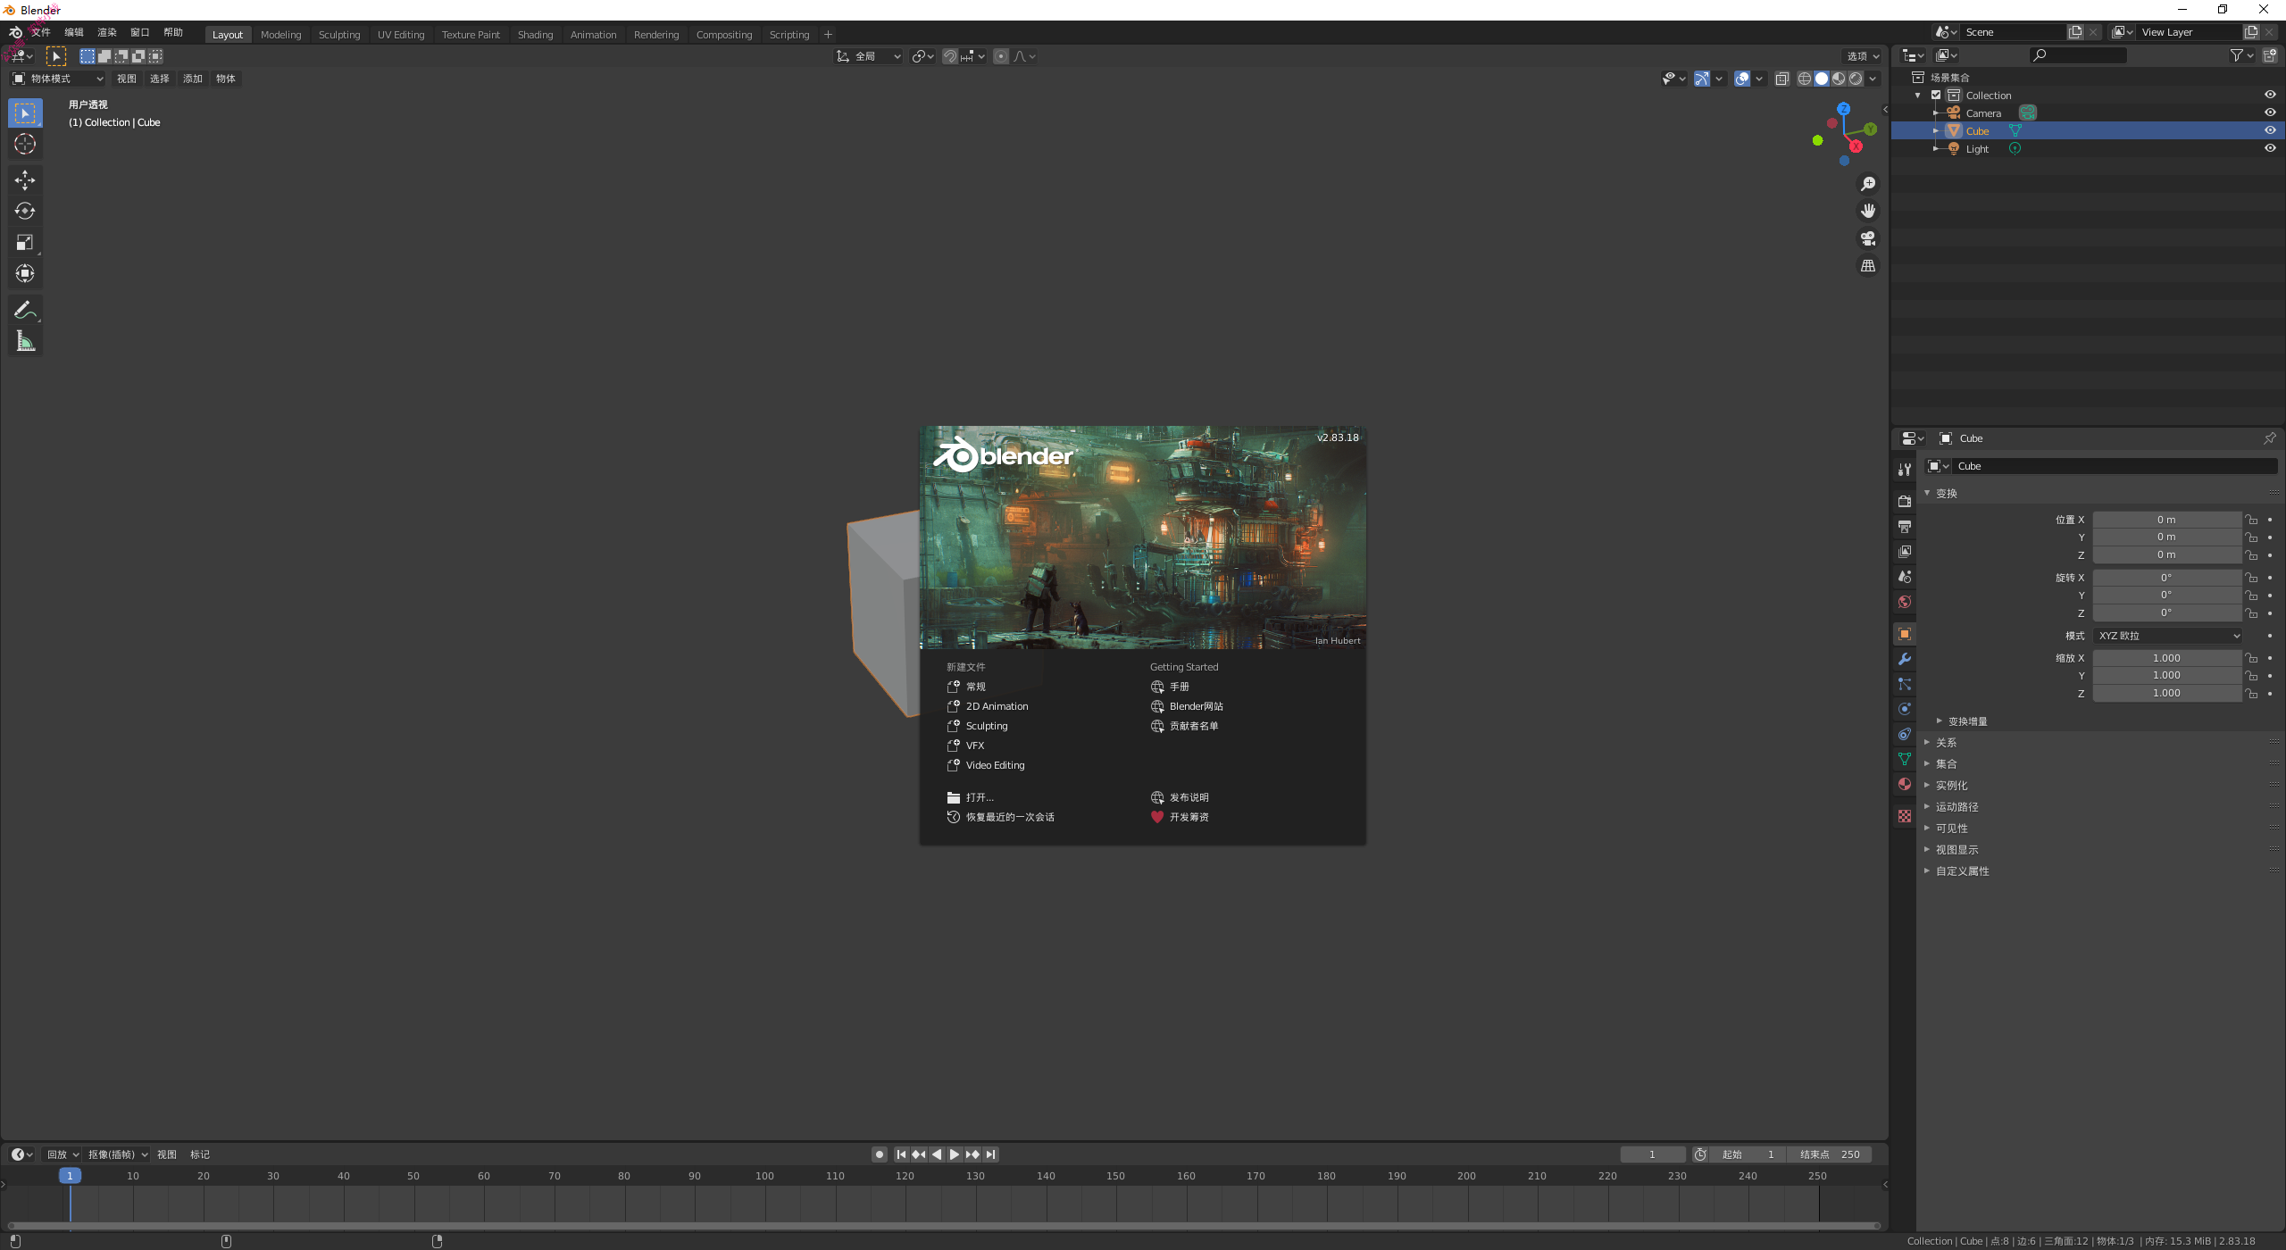Select the Scale tool
Image resolution: width=2286 pixels, height=1250 pixels.
click(25, 243)
